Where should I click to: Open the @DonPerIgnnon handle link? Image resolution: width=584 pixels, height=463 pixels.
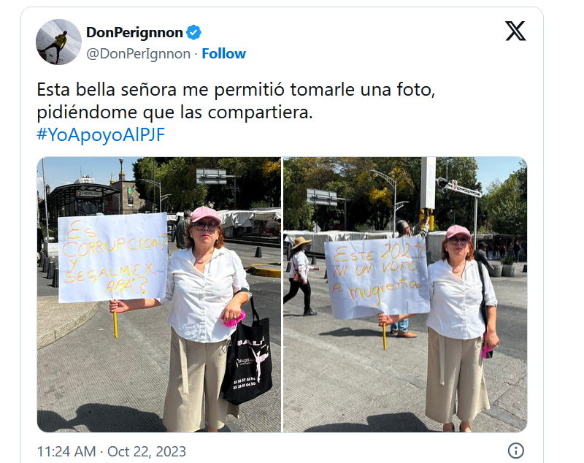[138, 53]
